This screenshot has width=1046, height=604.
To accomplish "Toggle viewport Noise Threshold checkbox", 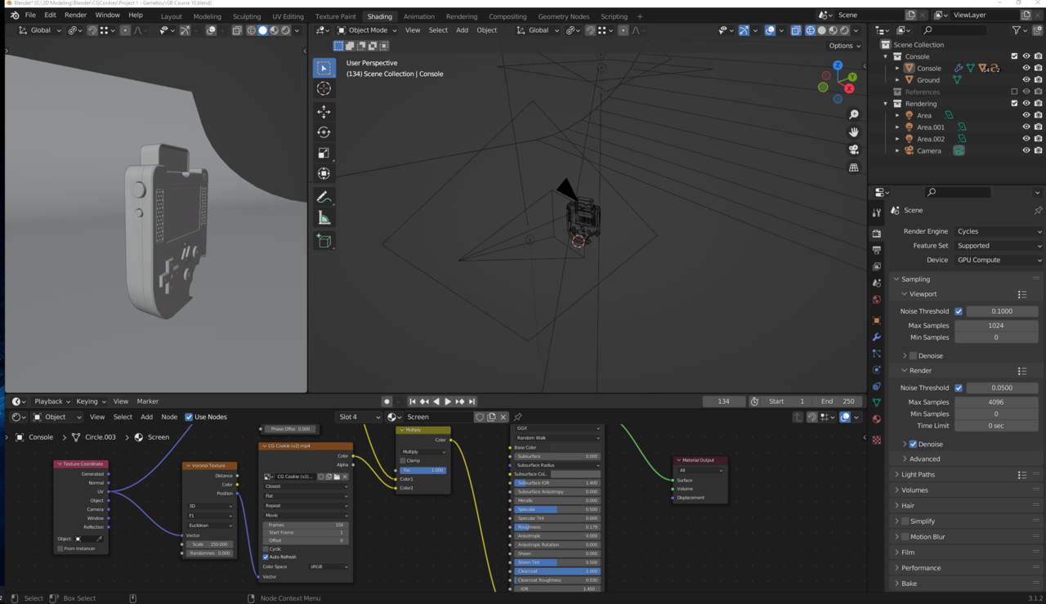I will point(959,311).
